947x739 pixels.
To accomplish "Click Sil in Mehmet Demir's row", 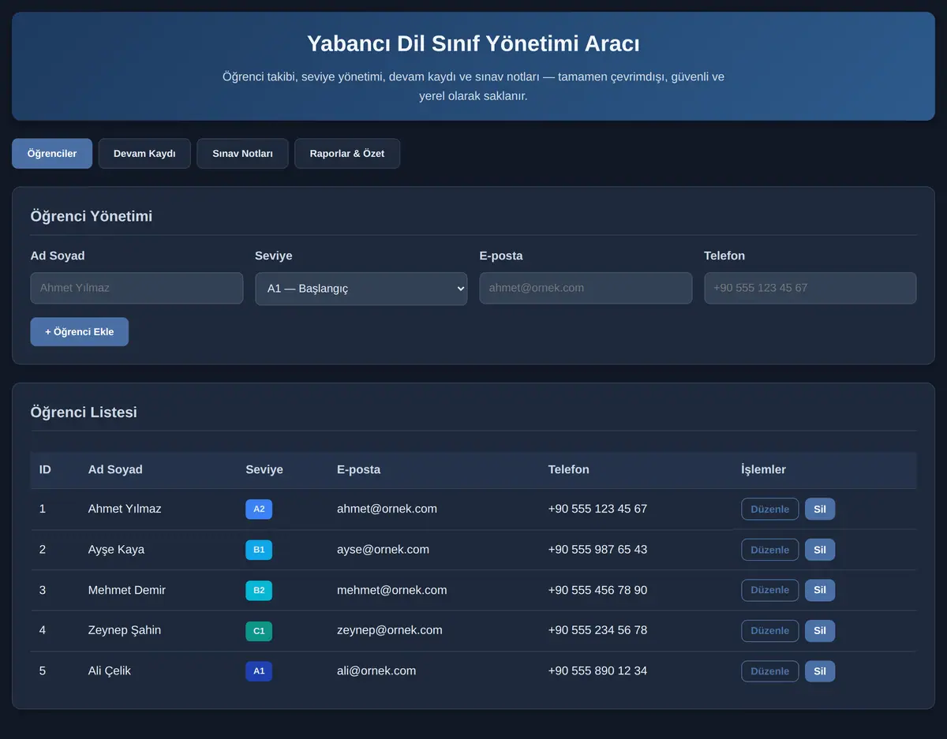I will coord(820,590).
